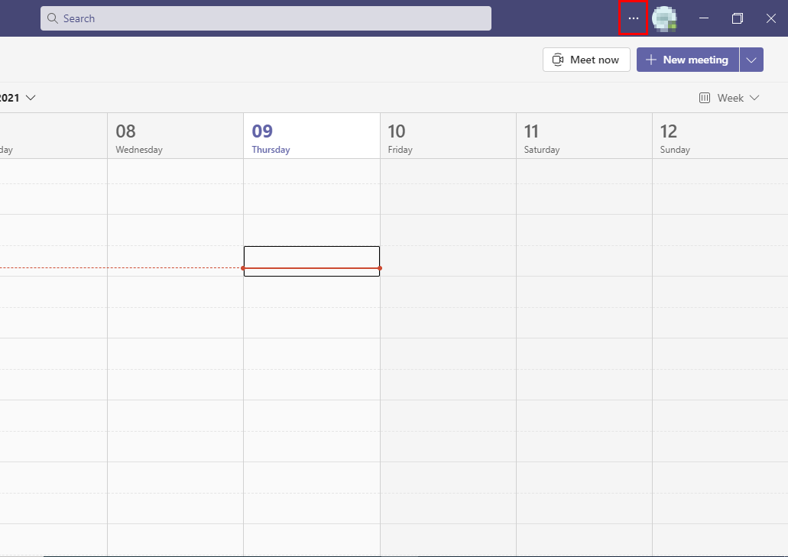This screenshot has width=788, height=557.
Task: Select the 10 Friday column header
Action: tap(448, 136)
